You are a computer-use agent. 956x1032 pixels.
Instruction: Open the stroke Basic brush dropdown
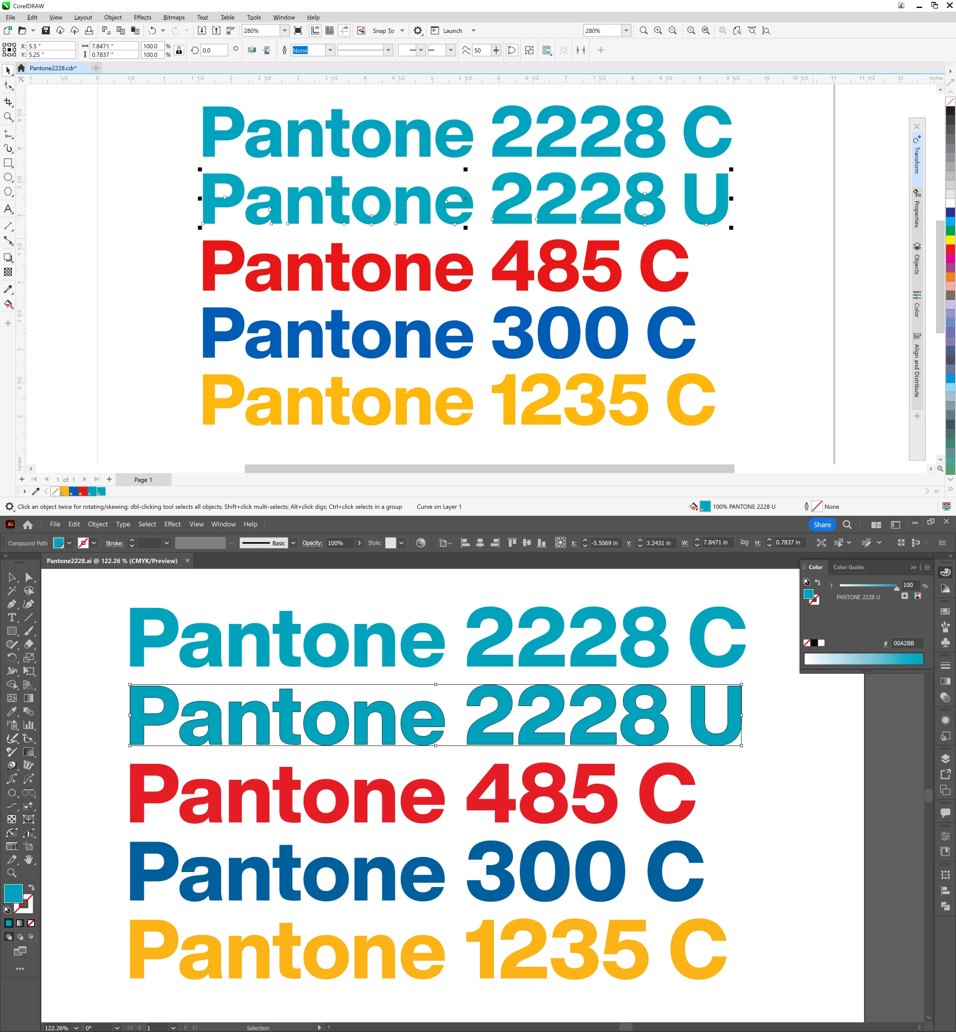tap(293, 543)
